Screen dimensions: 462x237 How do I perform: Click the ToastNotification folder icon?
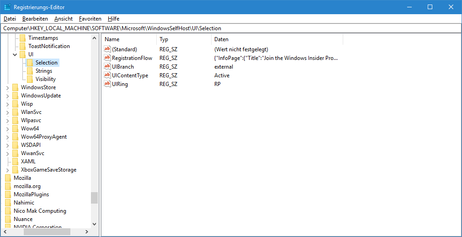(23, 46)
